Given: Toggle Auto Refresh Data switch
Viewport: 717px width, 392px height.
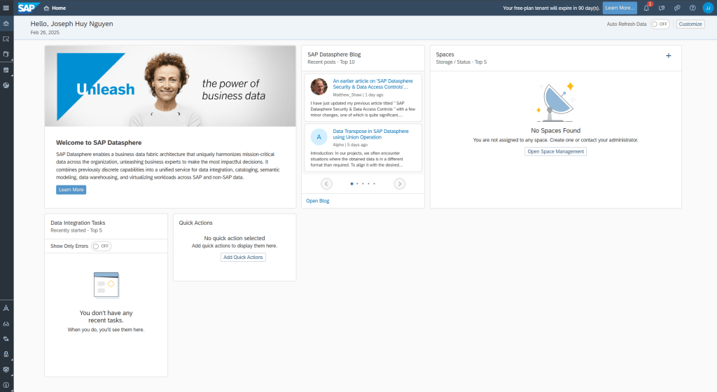Looking at the screenshot, I should click(660, 24).
